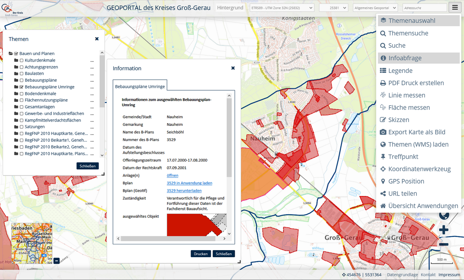Collapse the Bauen und Planen folder
The width and height of the screenshot is (464, 280).
(x=11, y=54)
